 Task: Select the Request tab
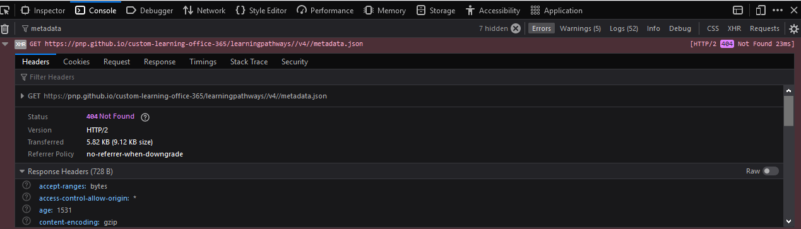[x=117, y=62]
